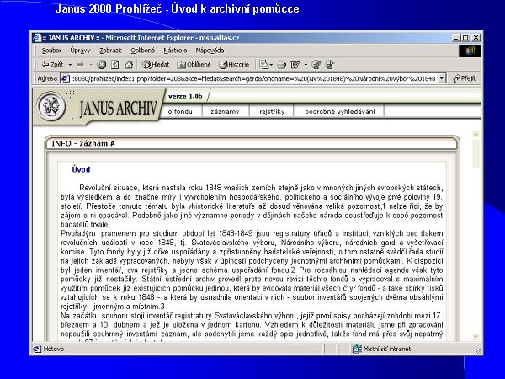The width and height of the screenshot is (505, 379).
Task: Go back with the Zpět button
Action: 52,65
